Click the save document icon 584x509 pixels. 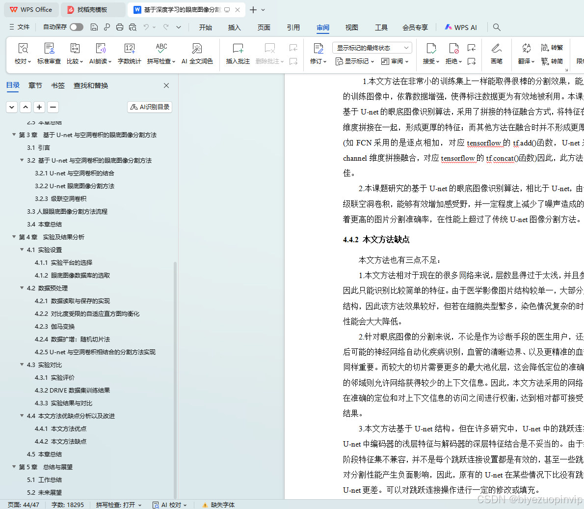point(94,27)
